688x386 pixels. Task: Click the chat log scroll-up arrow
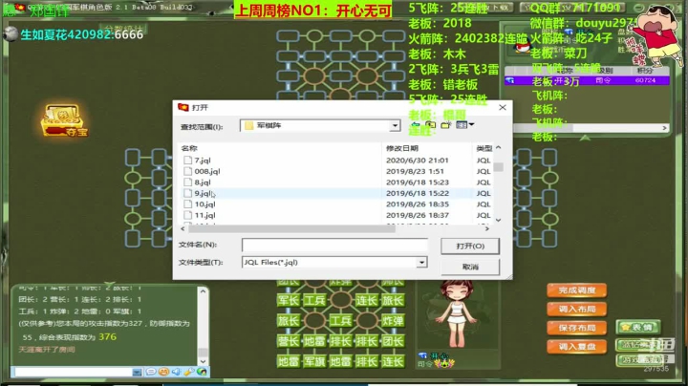coord(203,291)
